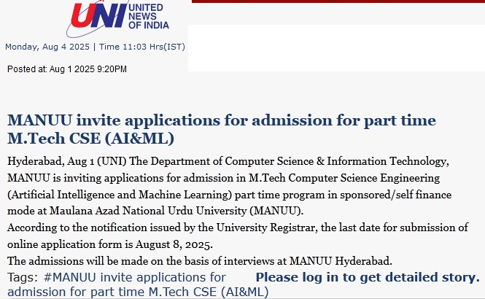Select second segment of dark red navigation bar
The image size is (485, 299).
tap(287, 1)
